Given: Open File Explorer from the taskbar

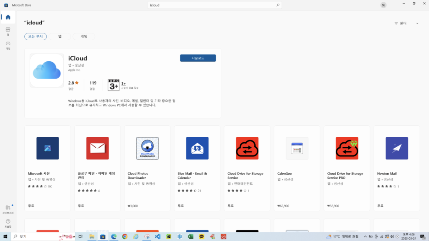Looking at the screenshot, I should 92,236.
